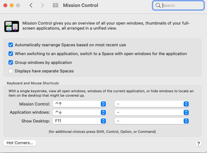Screen dimensions: 207x153
Task: Open help with the question mark button
Action: 198,144
